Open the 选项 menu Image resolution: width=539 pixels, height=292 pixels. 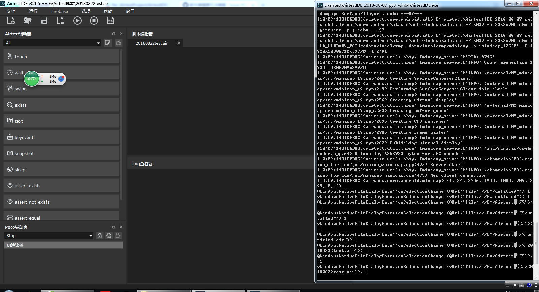(x=86, y=11)
